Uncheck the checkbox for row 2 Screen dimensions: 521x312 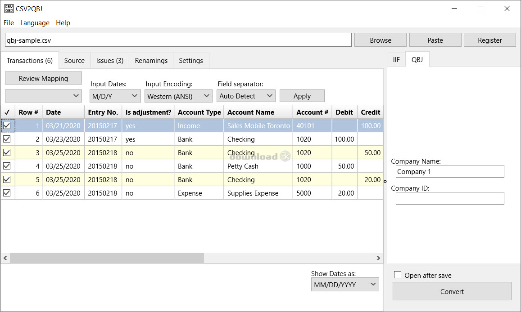(x=7, y=139)
